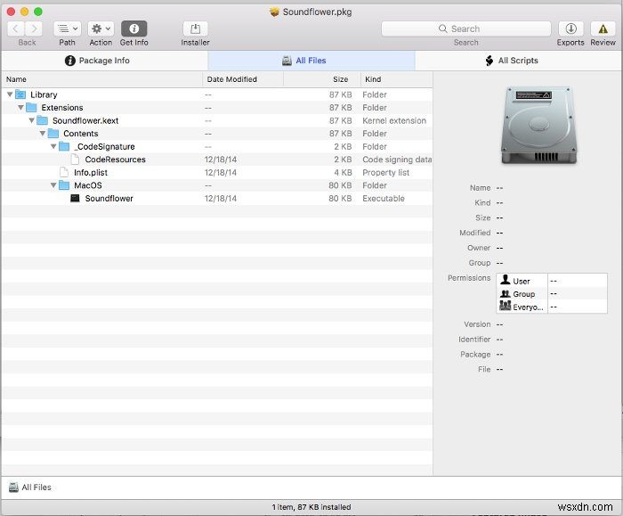Open the Review warning icon
The image size is (623, 516).
pos(603,29)
